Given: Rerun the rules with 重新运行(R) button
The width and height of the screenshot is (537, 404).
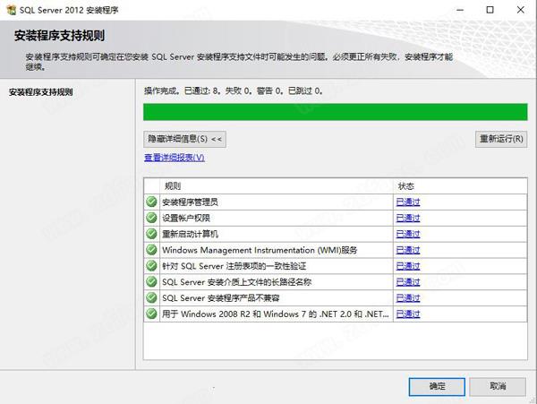Looking at the screenshot, I should (501, 139).
